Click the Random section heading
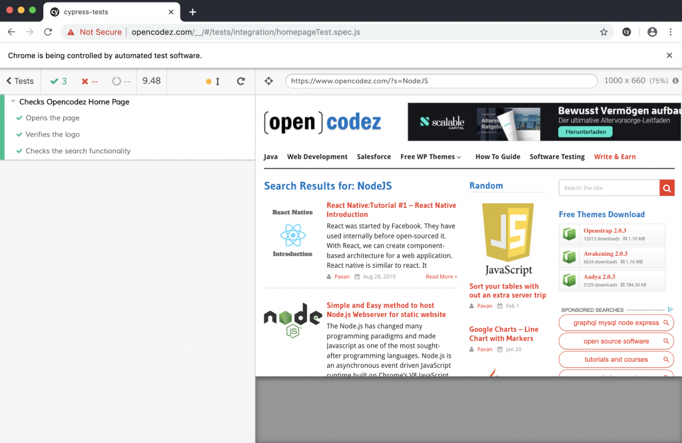Viewport: 682px width, 443px height. 486,186
